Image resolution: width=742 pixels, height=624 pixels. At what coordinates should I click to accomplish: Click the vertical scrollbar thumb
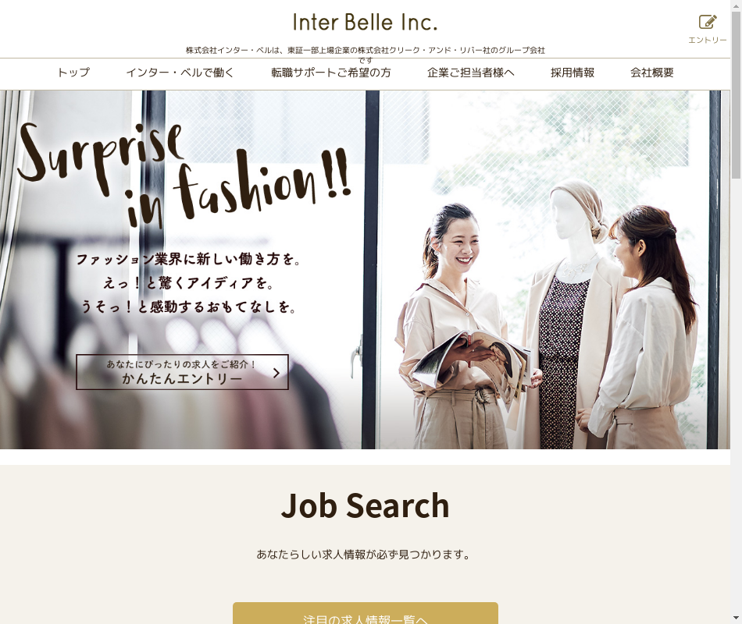click(736, 94)
